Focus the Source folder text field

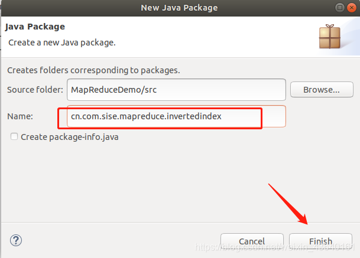176,90
